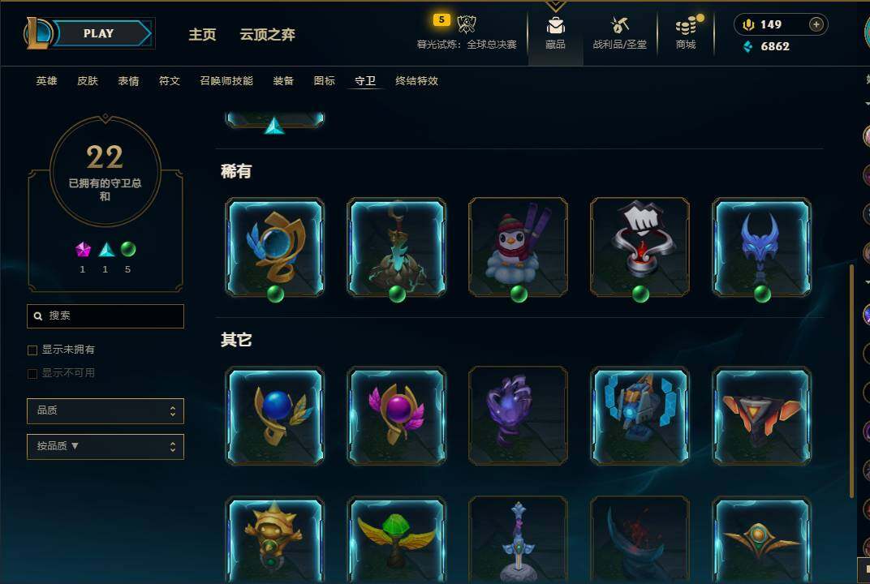Click the pink mythic gem icon
The width and height of the screenshot is (870, 584).
click(x=83, y=250)
